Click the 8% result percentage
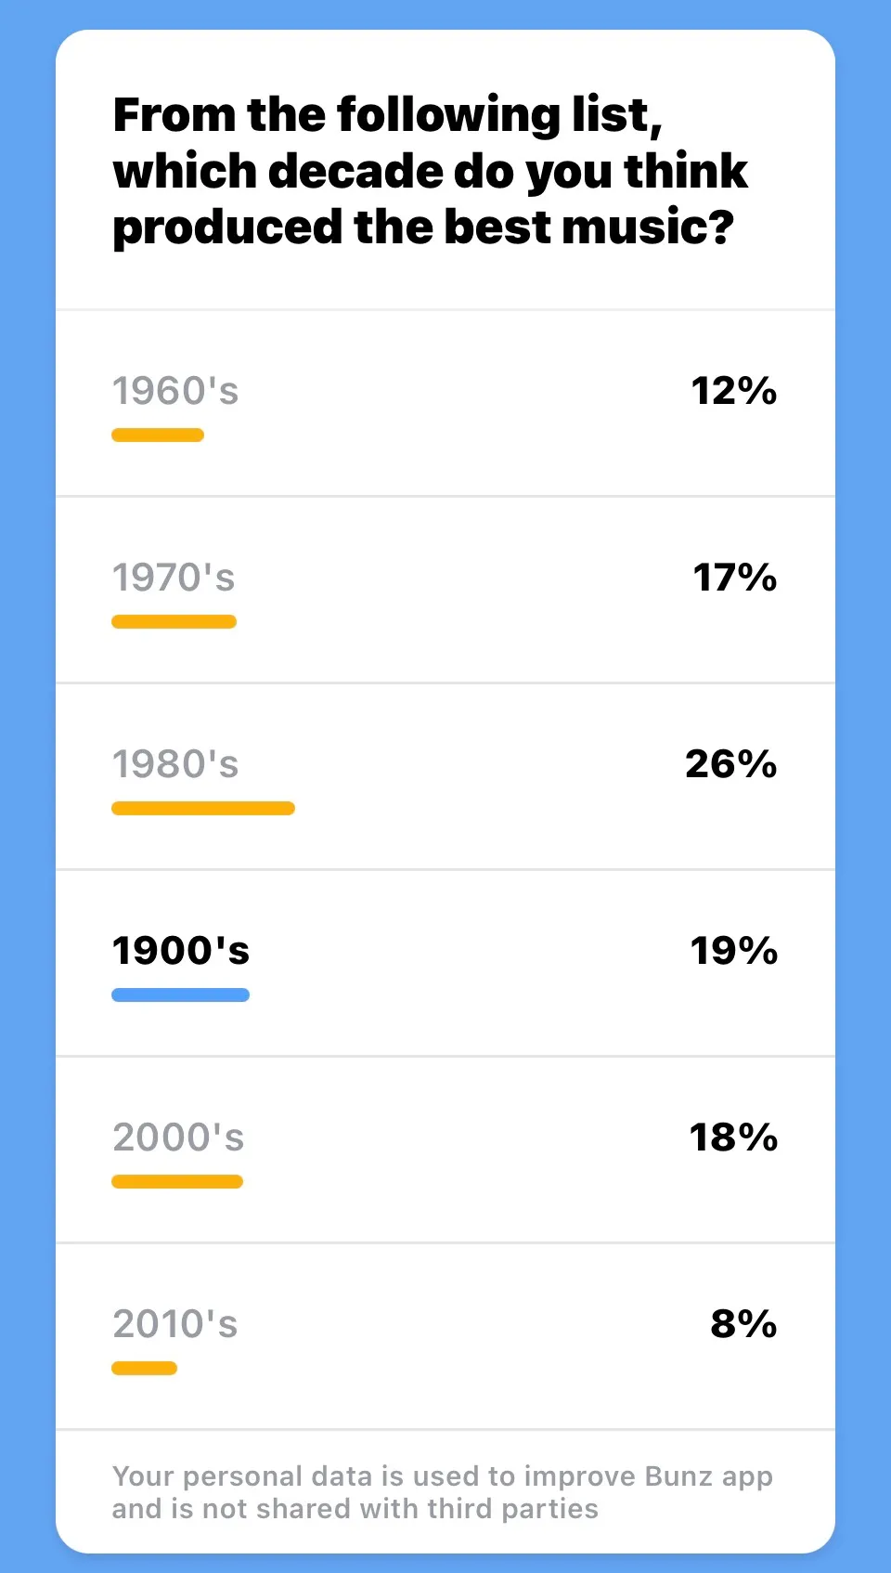Image resolution: width=891 pixels, height=1573 pixels. (x=743, y=1324)
